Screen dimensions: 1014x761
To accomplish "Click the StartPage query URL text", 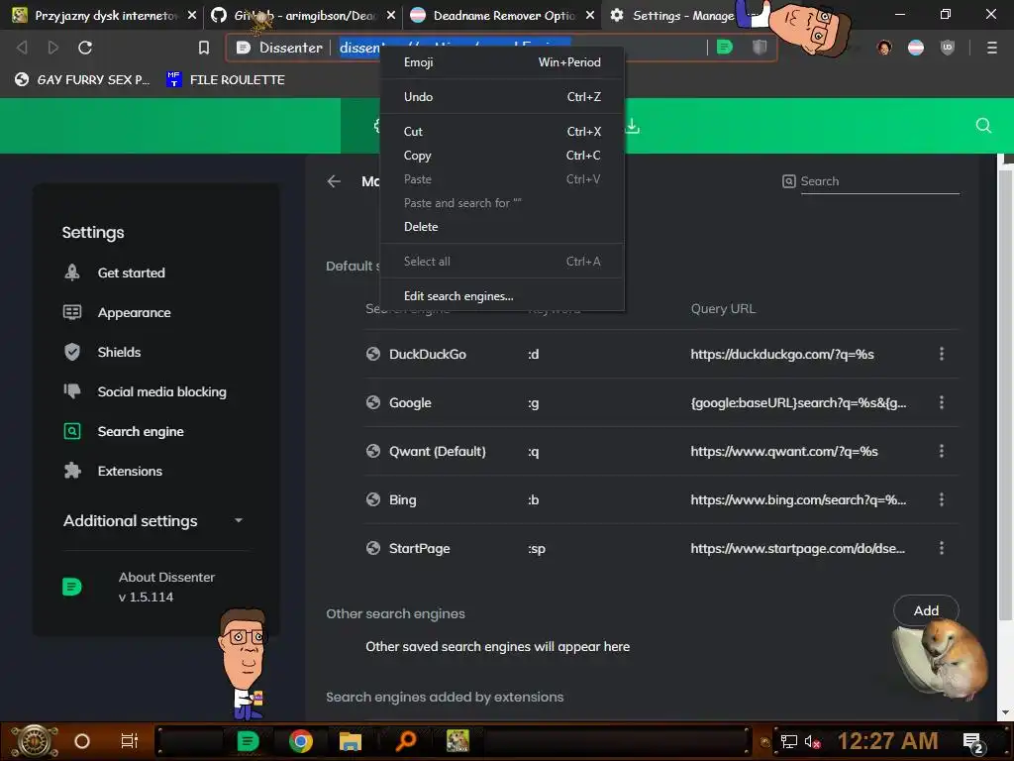I will [x=797, y=548].
